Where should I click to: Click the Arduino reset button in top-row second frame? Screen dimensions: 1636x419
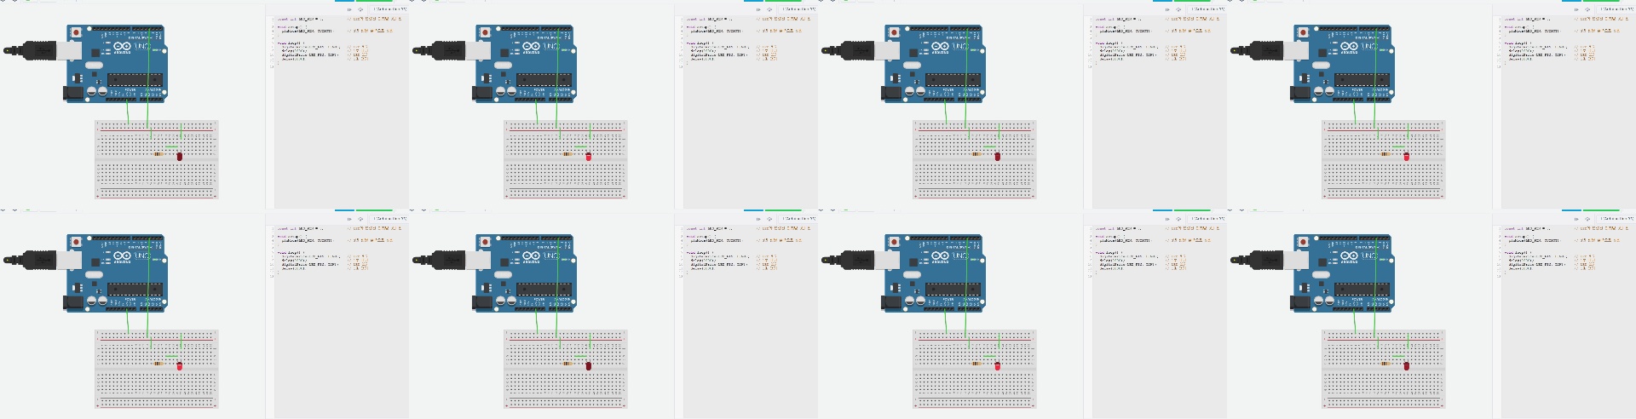coord(486,32)
